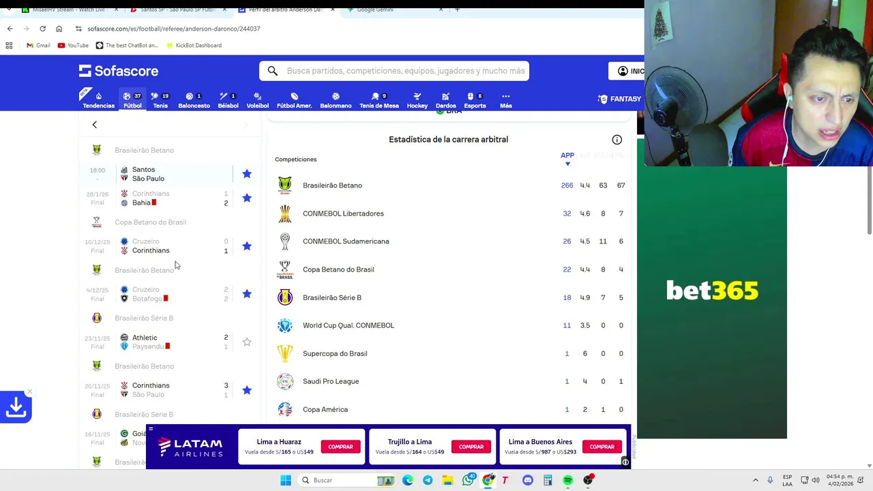Focus the Sofascore search field
Viewport: 873px width, 491px height.
pos(394,71)
